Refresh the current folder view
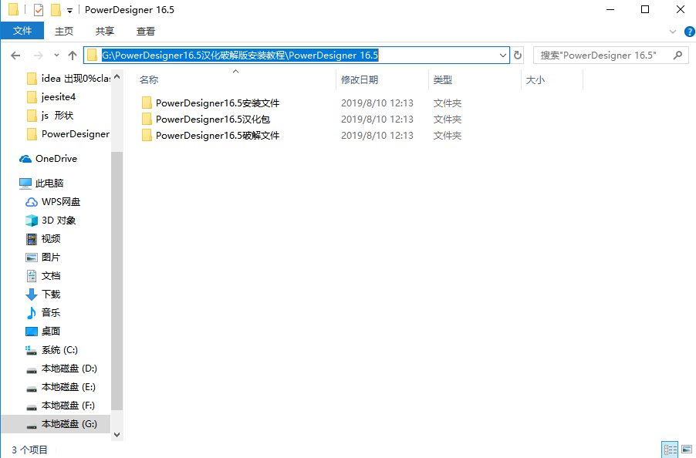Viewport: 696px width, 458px height. [518, 56]
